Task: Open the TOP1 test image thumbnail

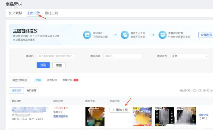Action: tap(142, 117)
